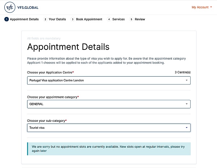
Task: Click the step 5 number circle
Action: point(131,19)
